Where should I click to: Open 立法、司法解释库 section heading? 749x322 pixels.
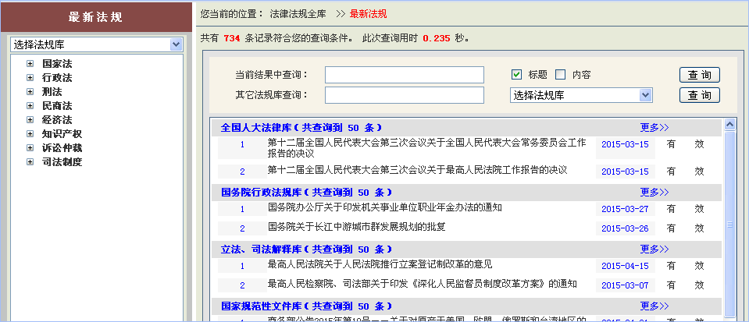(x=307, y=249)
